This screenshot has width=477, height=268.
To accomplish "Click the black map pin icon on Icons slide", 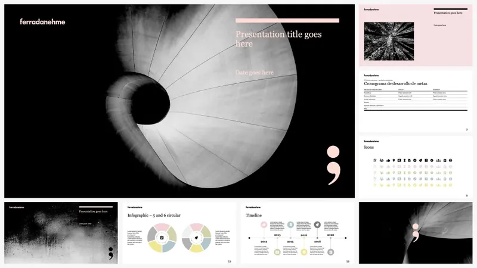I will point(394,160).
